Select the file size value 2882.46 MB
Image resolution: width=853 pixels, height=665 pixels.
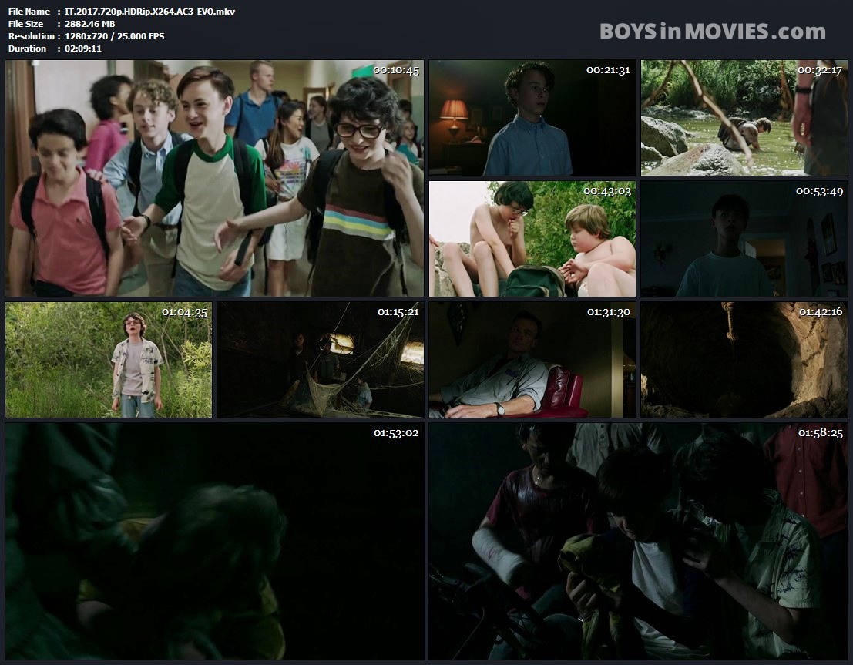click(x=89, y=24)
